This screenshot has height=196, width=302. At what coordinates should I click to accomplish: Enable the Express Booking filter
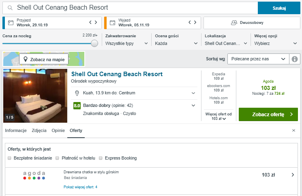tap(101, 158)
